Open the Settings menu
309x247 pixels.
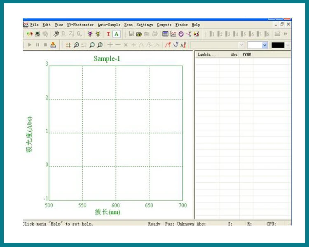[145, 25]
